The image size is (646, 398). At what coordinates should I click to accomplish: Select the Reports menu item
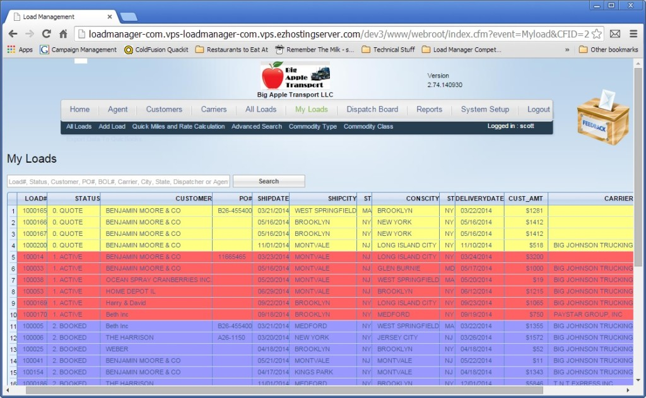429,109
